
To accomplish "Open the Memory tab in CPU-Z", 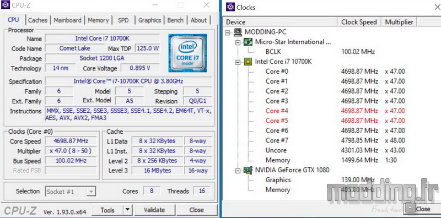I will (x=98, y=20).
